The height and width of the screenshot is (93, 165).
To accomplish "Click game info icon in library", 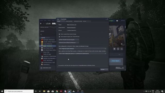I will coord(118,49).
